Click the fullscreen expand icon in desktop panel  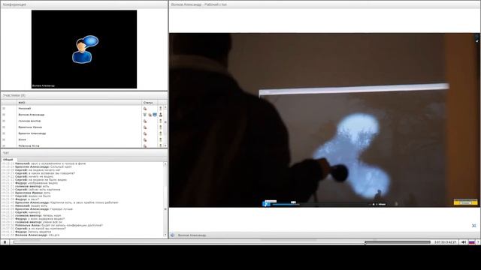tap(474, 226)
